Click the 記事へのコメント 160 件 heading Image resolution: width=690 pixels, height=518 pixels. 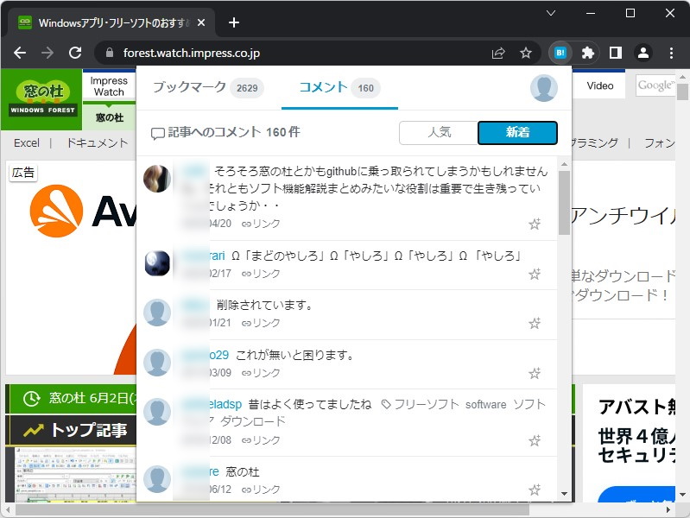(225, 132)
